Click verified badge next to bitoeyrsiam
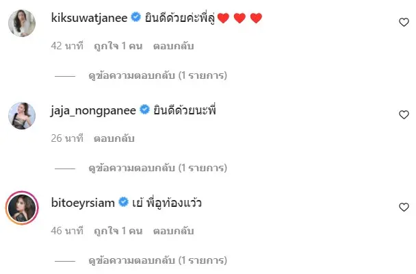 (123, 202)
